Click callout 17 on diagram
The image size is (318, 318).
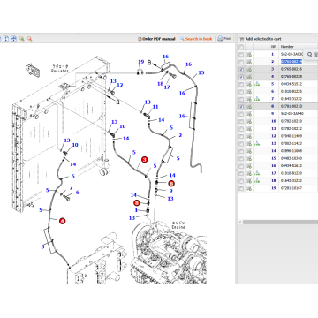pos(167,87)
